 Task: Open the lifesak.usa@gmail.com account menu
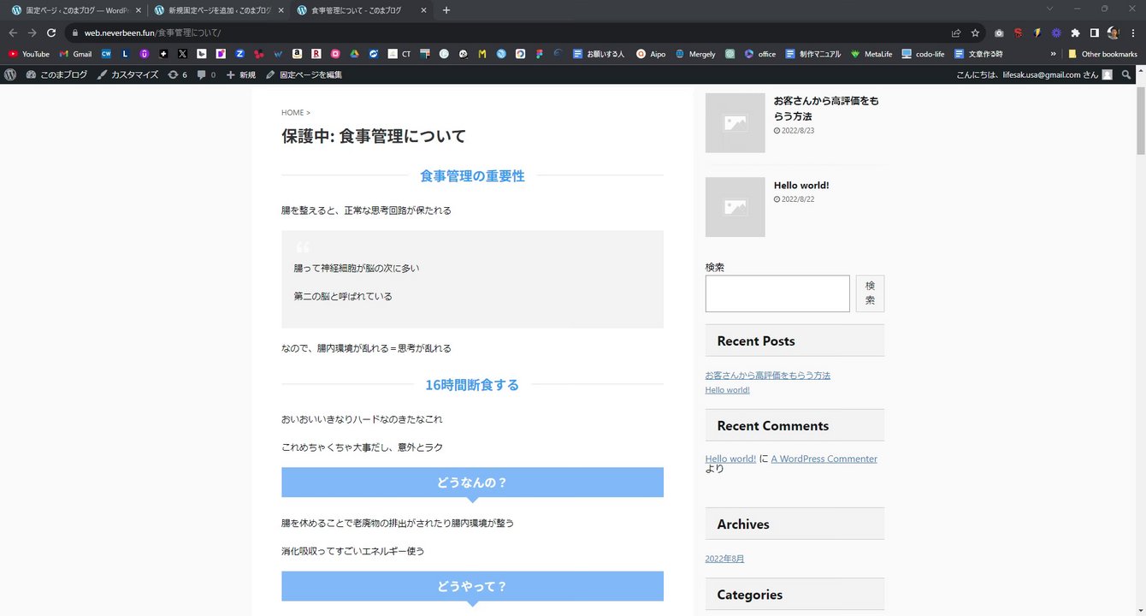[1034, 75]
